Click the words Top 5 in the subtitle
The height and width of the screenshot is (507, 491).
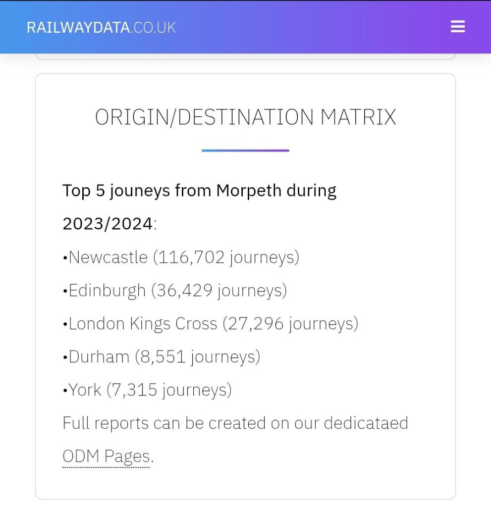[x=83, y=191]
